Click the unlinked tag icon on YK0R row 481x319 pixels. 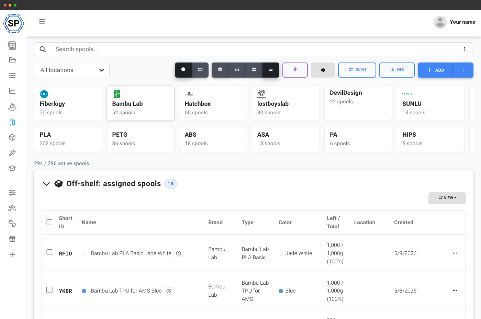tap(169, 291)
